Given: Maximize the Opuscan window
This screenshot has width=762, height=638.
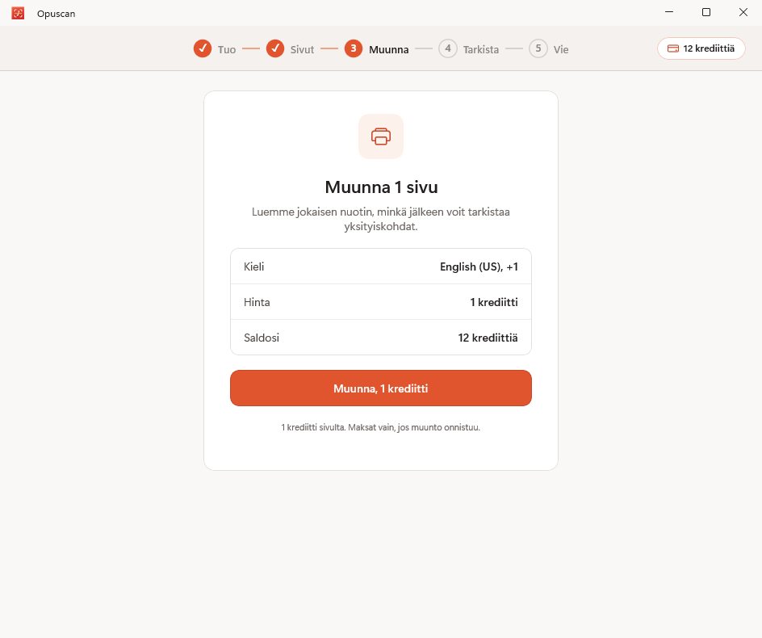Looking at the screenshot, I should [x=706, y=13].
